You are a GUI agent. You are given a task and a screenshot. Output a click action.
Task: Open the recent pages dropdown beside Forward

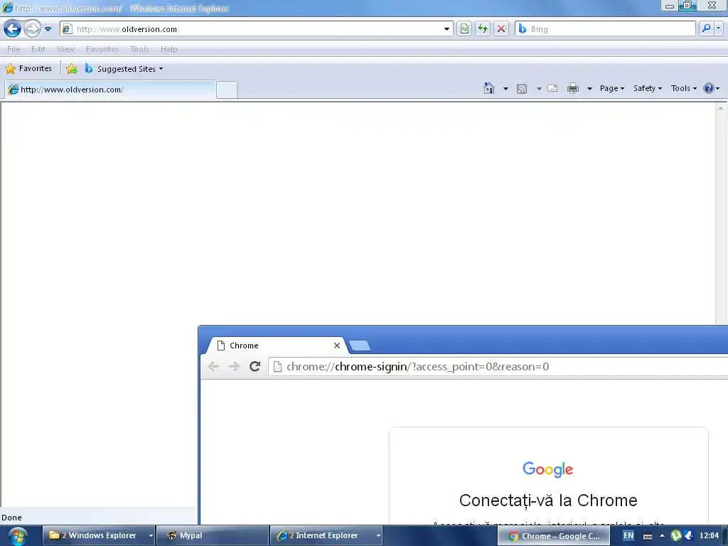coord(48,29)
